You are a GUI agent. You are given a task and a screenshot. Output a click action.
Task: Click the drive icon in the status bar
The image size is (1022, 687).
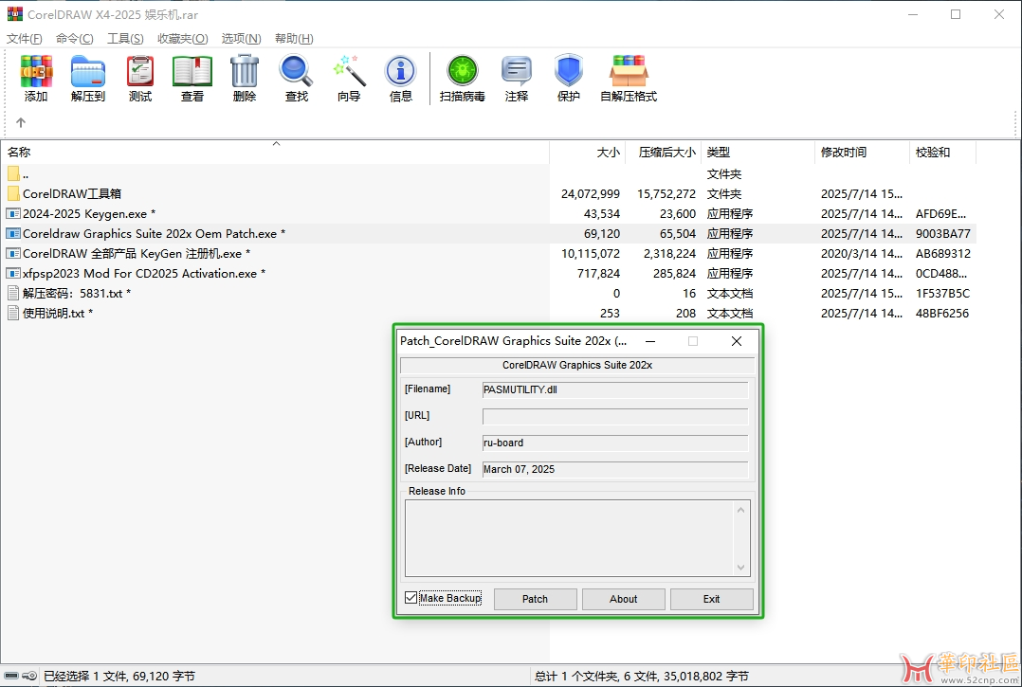pyautogui.click(x=11, y=676)
